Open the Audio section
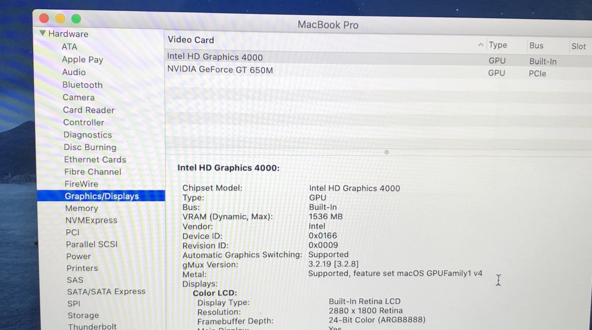Viewport: 592px width, 330px height. pos(74,72)
